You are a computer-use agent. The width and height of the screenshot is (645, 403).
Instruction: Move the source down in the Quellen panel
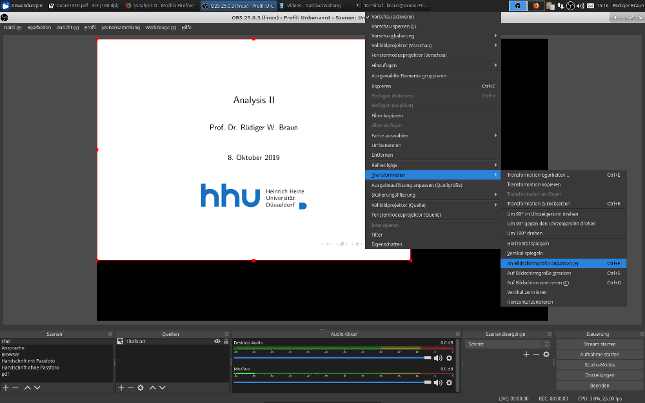click(163, 388)
